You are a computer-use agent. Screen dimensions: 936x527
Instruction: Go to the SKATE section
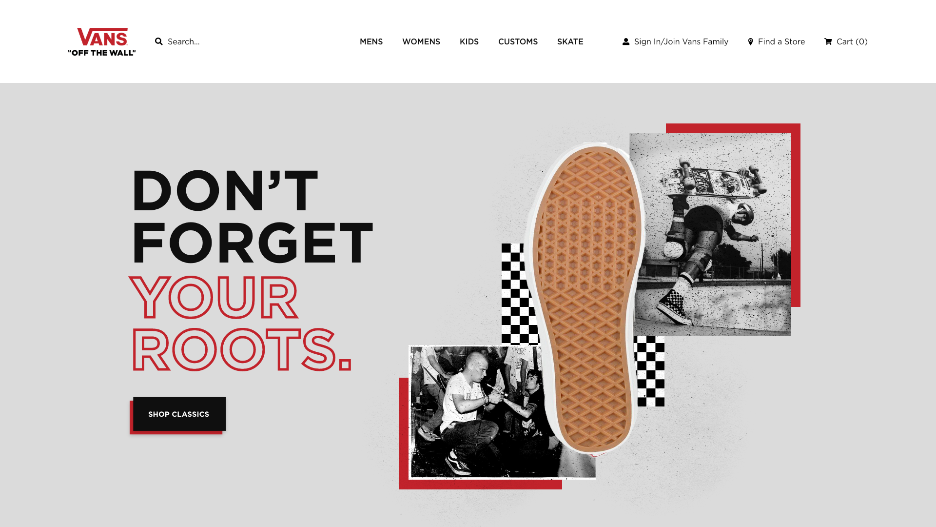570,41
